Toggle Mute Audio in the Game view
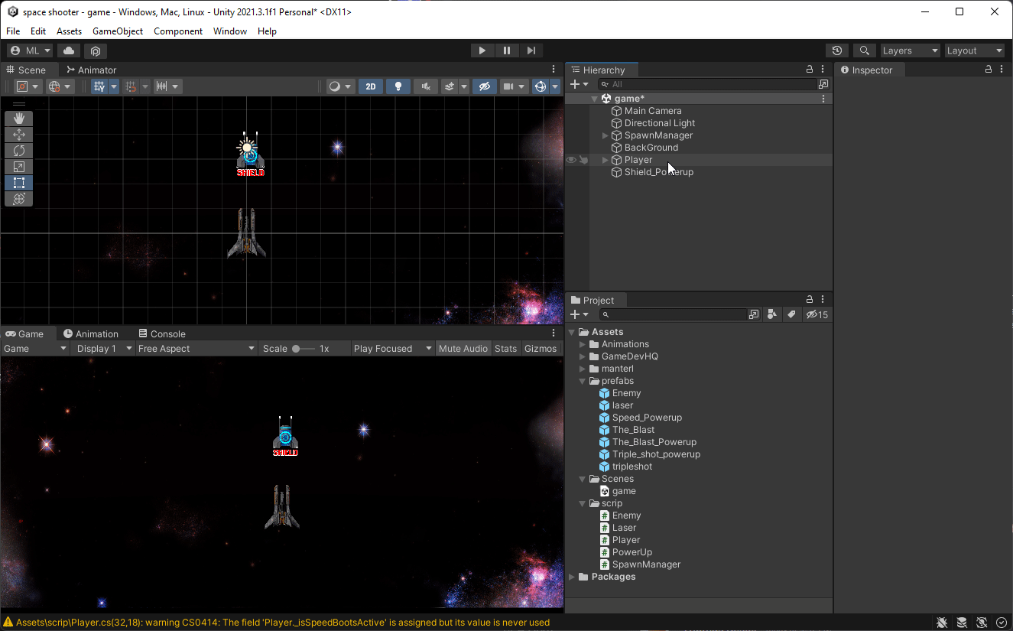 pos(463,348)
